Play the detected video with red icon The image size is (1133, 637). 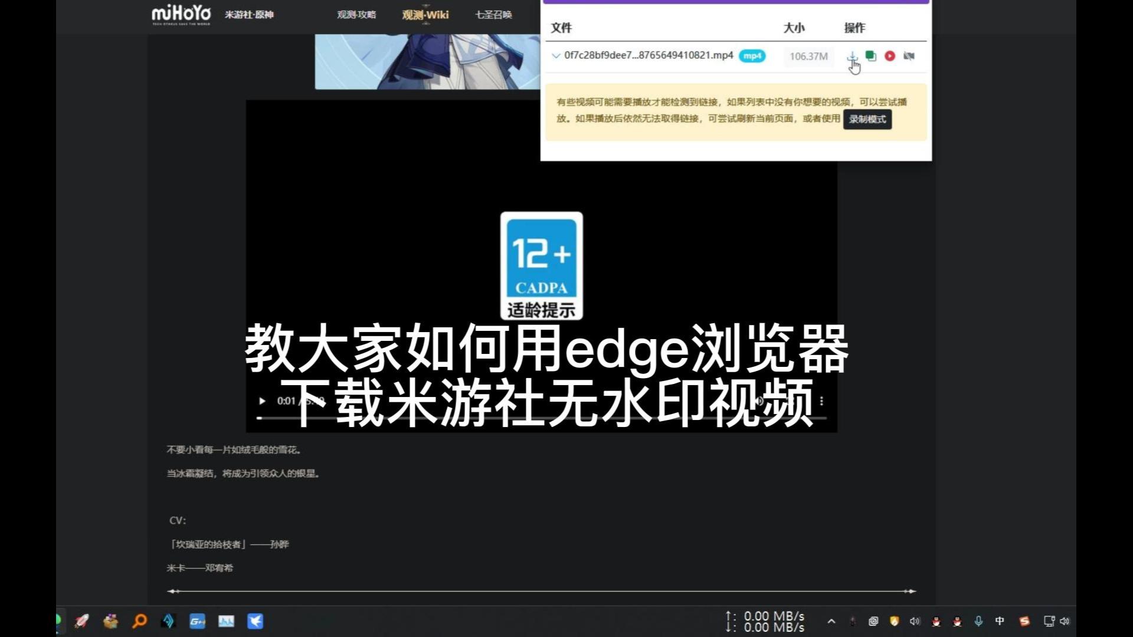pyautogui.click(x=890, y=56)
